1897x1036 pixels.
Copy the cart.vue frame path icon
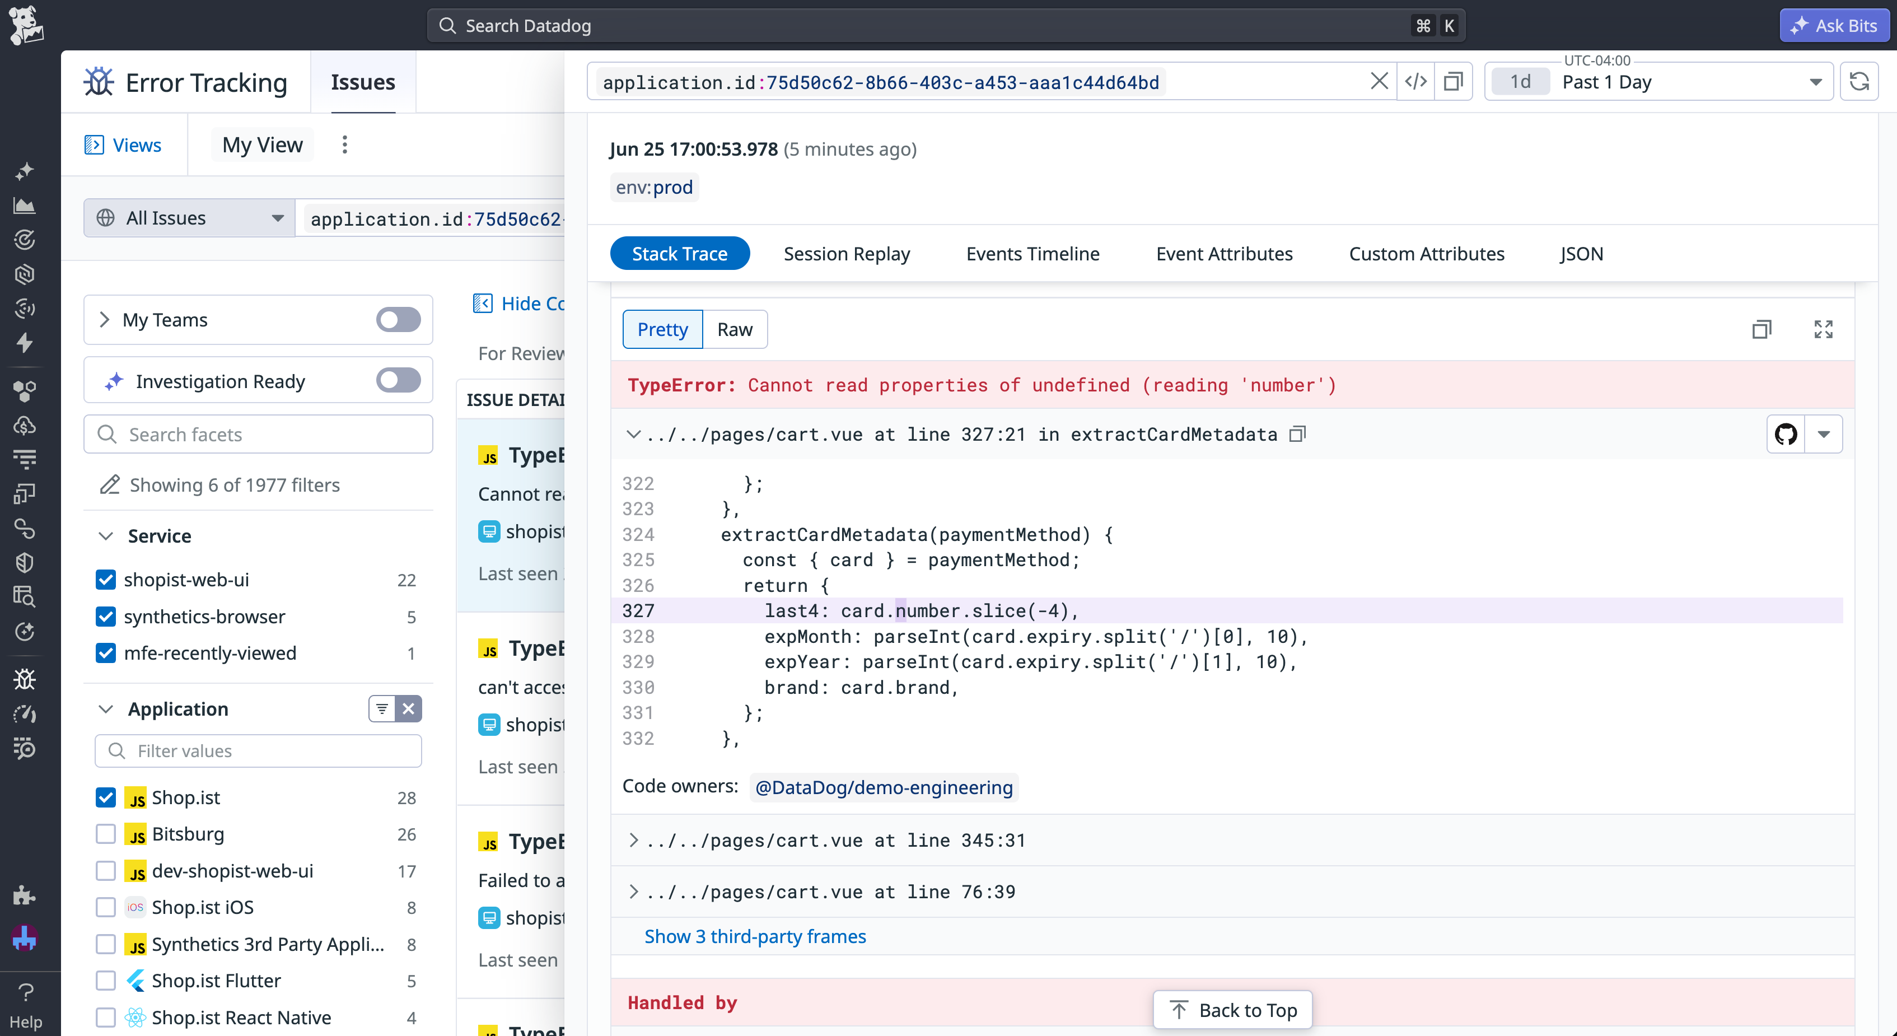[x=1298, y=435]
